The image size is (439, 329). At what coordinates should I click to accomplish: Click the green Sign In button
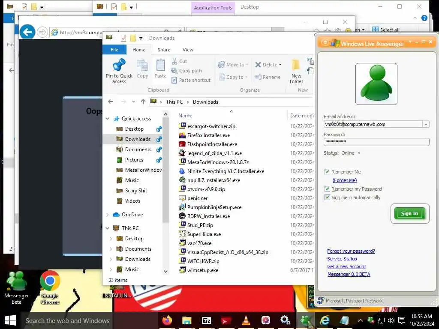409,213
